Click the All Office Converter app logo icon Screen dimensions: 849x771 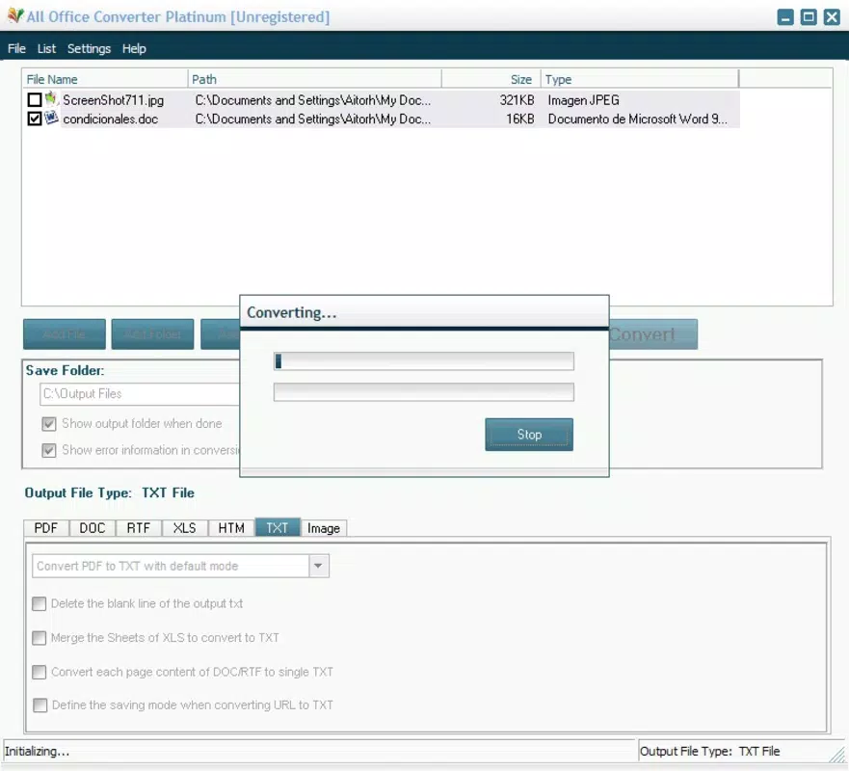[x=15, y=15]
